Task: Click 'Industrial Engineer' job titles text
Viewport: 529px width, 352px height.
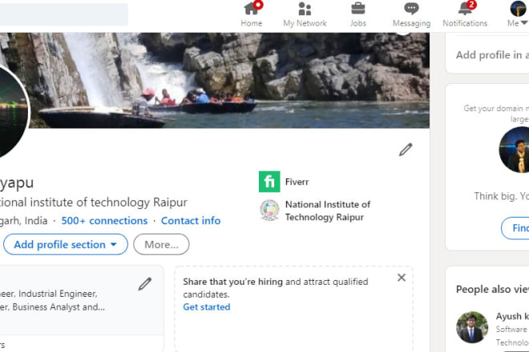Action: coord(58,294)
